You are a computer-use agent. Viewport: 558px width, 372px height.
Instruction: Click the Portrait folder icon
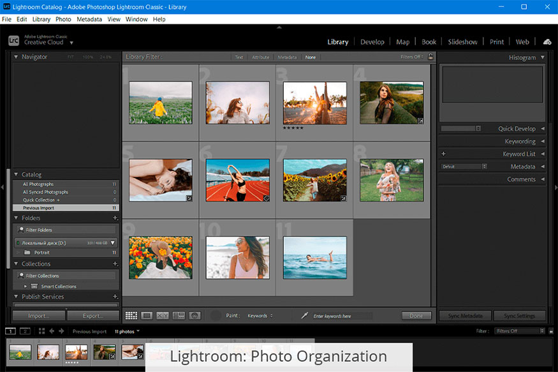click(x=27, y=253)
